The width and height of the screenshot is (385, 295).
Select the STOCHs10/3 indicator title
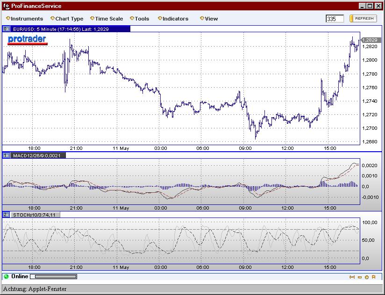pos(35,215)
